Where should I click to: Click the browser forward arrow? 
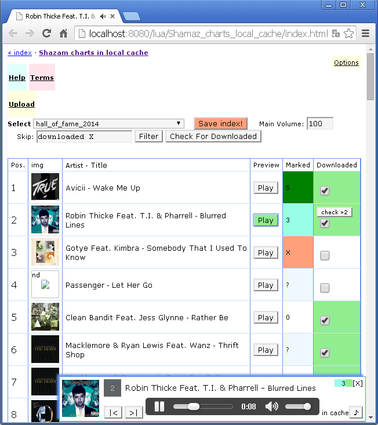tap(30, 34)
